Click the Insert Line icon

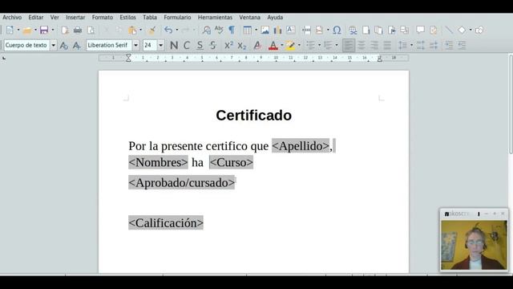449,31
